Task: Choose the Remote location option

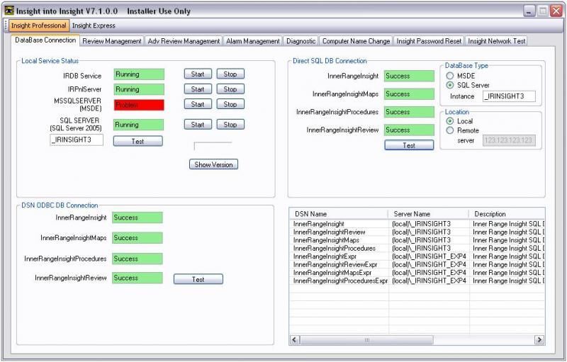Action: pos(450,130)
